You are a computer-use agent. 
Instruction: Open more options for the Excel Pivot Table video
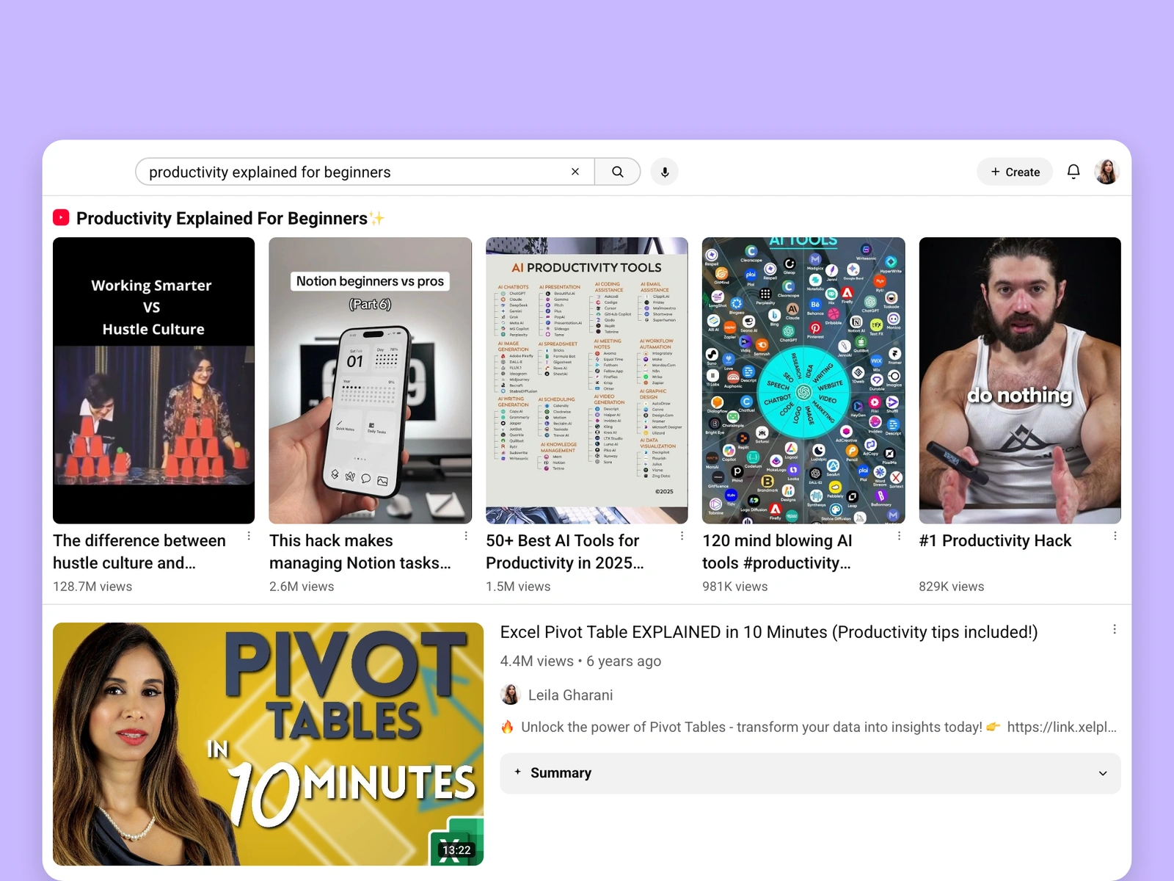1114,629
